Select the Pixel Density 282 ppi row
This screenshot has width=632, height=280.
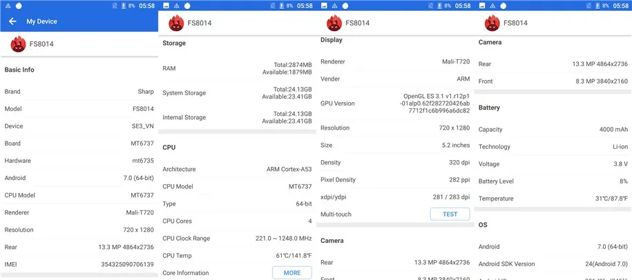coord(395,180)
